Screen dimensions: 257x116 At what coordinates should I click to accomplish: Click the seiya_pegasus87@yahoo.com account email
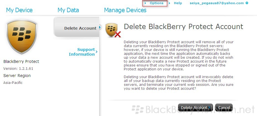pyautogui.click(x=217, y=3)
